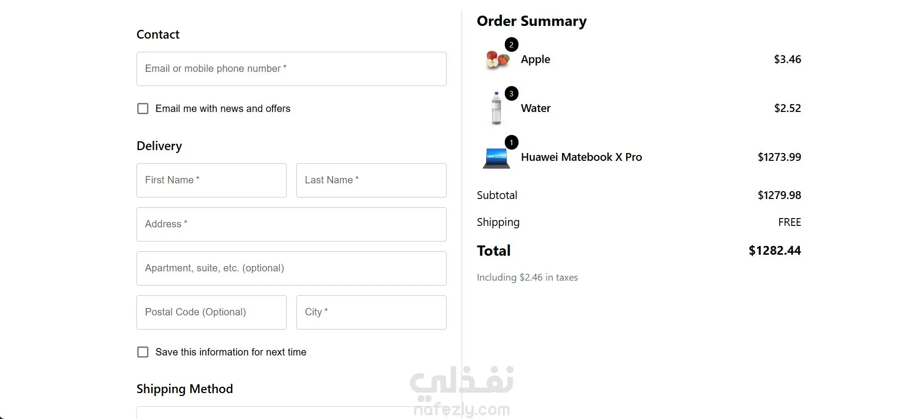Click the Address input field
This screenshot has height=419, width=923.
pos(291,224)
